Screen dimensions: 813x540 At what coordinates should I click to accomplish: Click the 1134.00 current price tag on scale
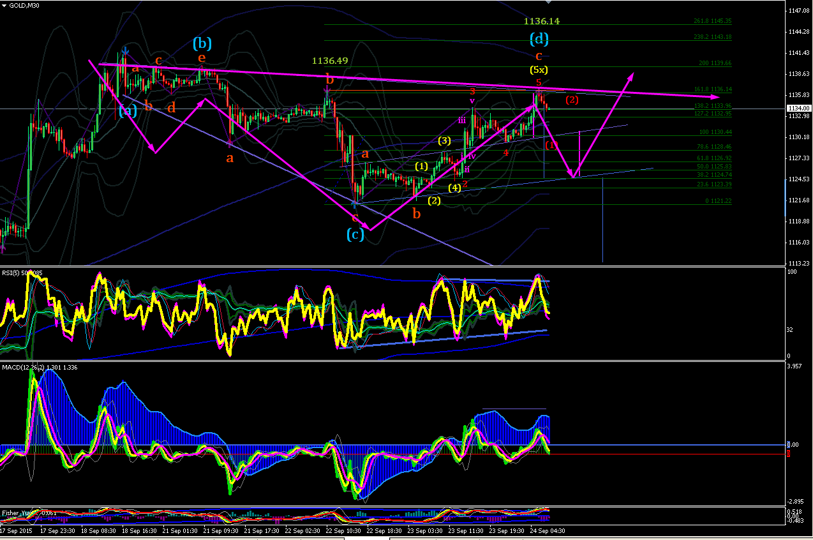click(798, 109)
